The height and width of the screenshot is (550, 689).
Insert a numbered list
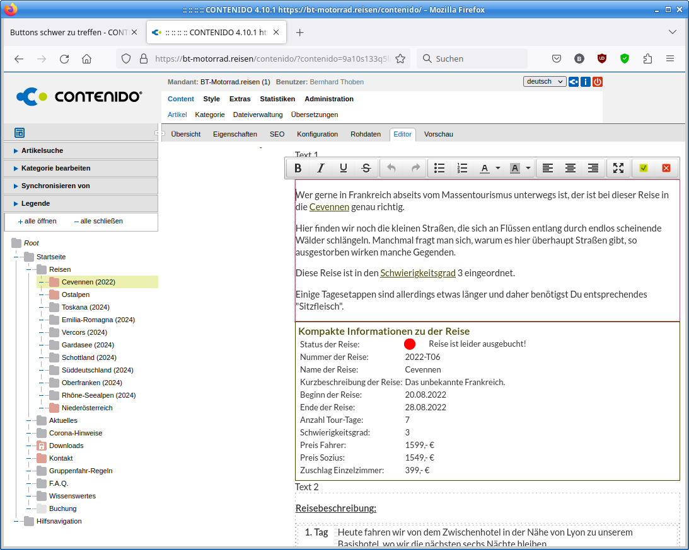coord(462,168)
